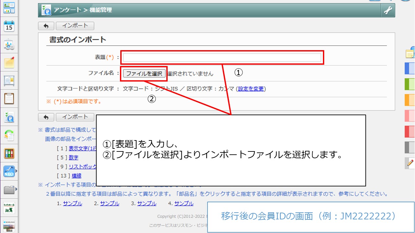The width and height of the screenshot is (415, 233).
Task: Open the bulletin board icon in sidebar
Action: point(9,80)
